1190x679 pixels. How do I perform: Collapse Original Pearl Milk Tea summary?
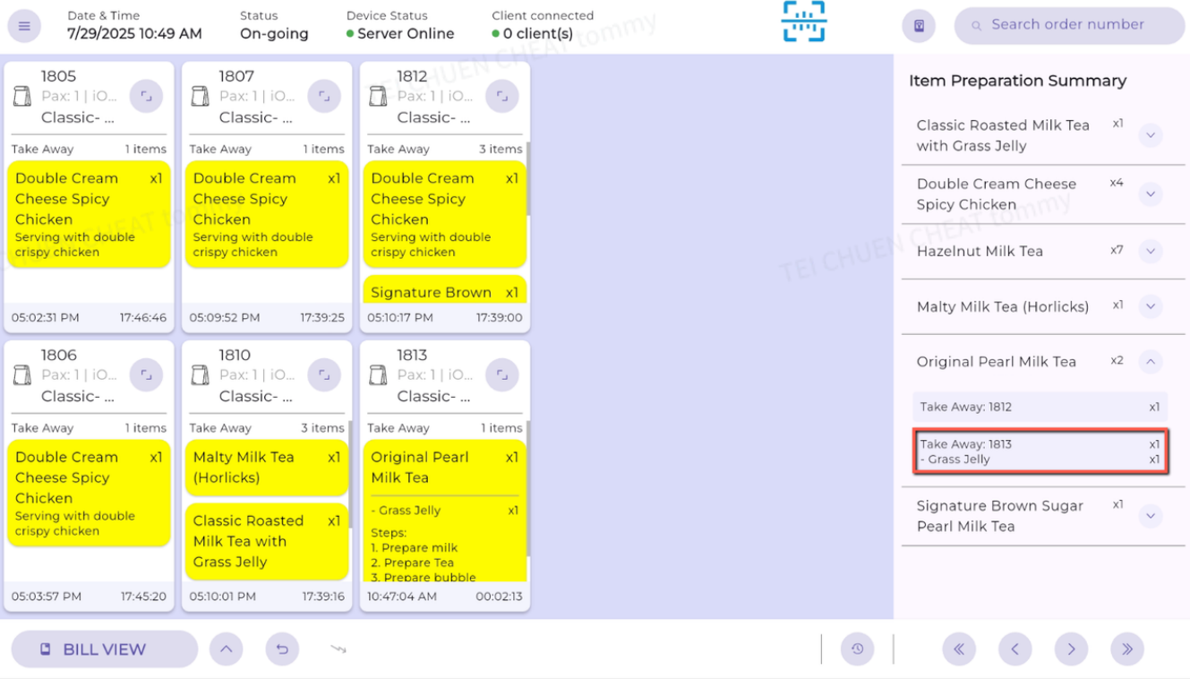1151,362
